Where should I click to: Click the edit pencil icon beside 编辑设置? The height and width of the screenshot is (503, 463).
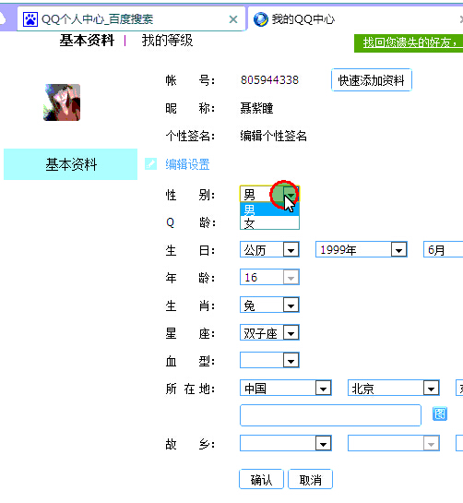(150, 164)
